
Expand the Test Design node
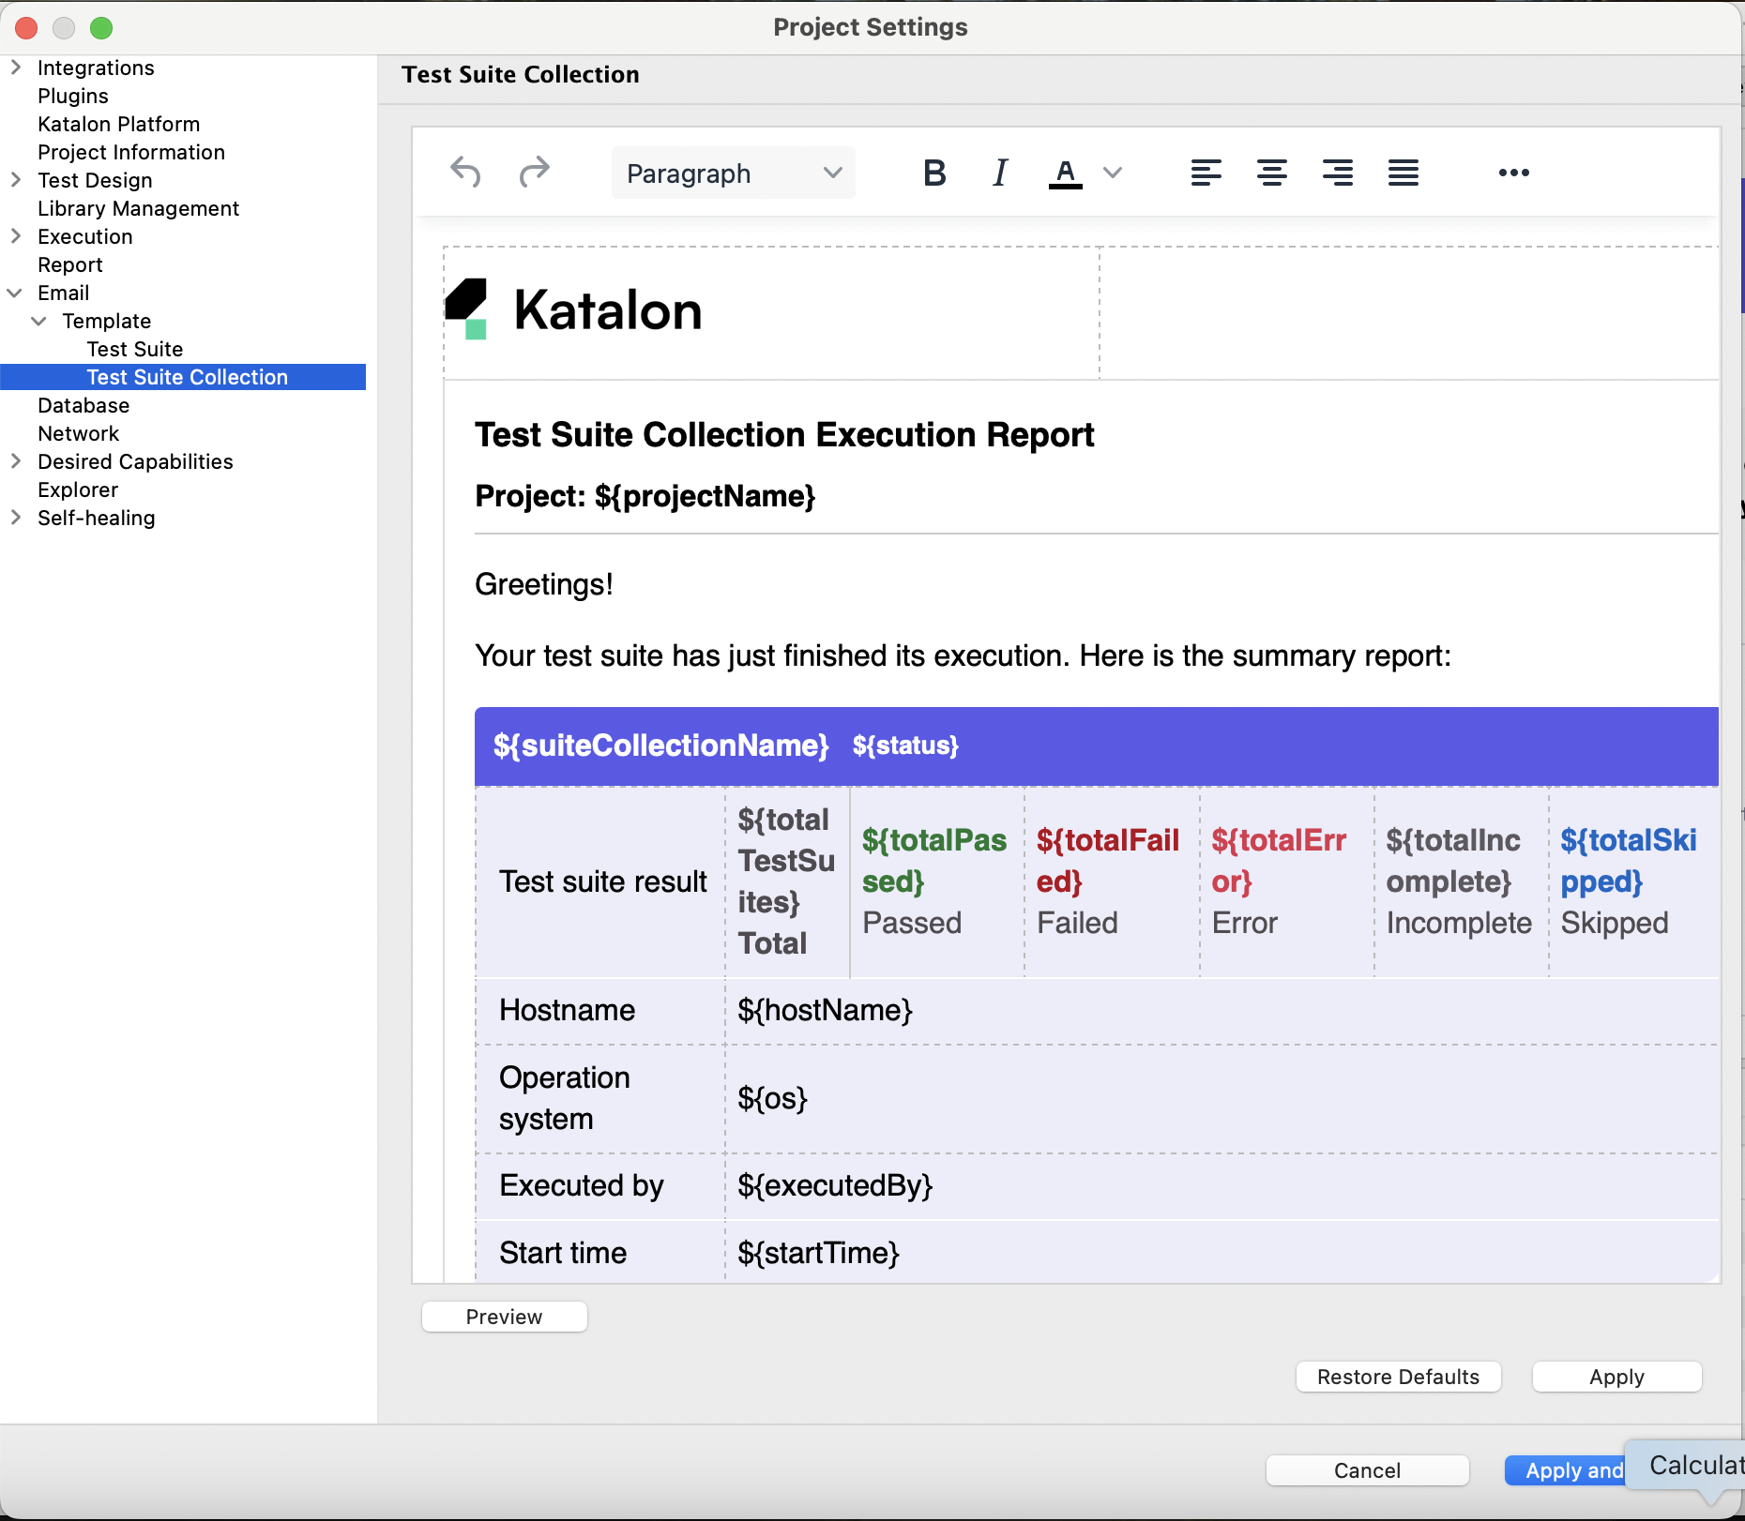(15, 180)
